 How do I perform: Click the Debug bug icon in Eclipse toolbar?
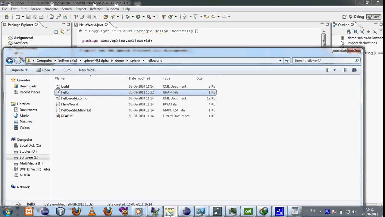click(128, 17)
